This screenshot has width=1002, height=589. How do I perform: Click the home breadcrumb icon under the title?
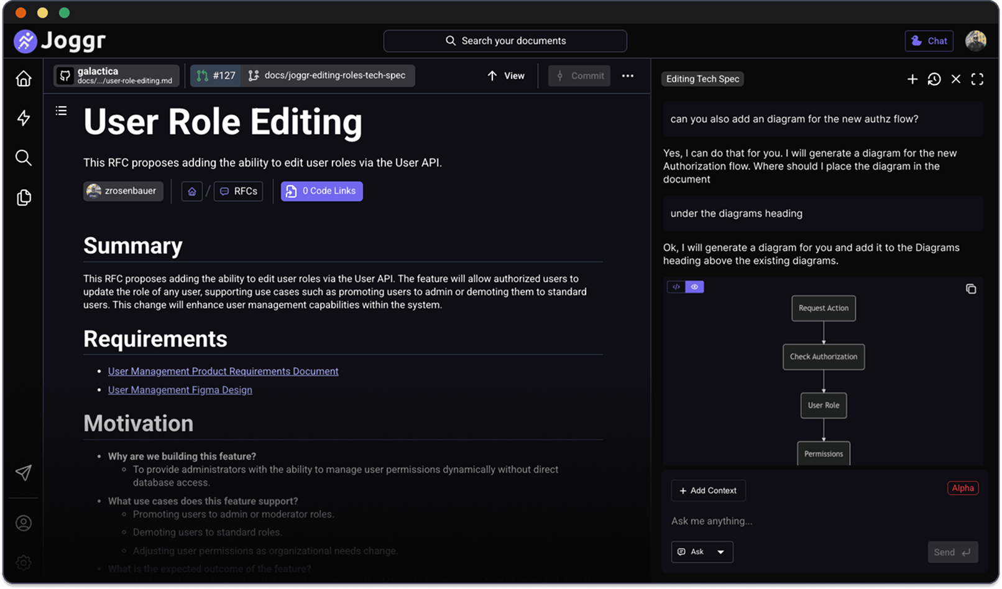coord(192,191)
